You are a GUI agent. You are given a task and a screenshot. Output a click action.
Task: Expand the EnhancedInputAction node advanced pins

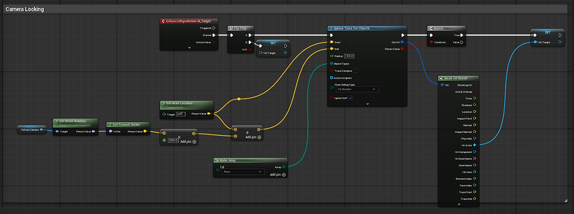(189, 47)
